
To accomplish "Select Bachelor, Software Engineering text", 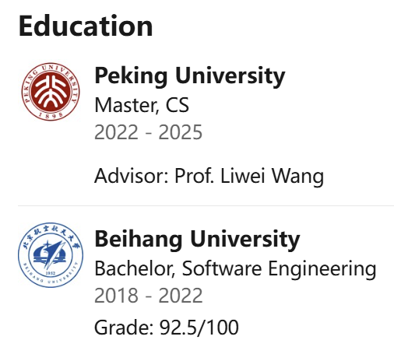I will 235,268.
